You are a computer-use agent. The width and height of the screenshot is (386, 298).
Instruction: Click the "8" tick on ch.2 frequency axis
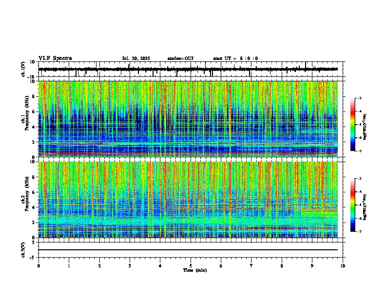[x=34, y=177]
